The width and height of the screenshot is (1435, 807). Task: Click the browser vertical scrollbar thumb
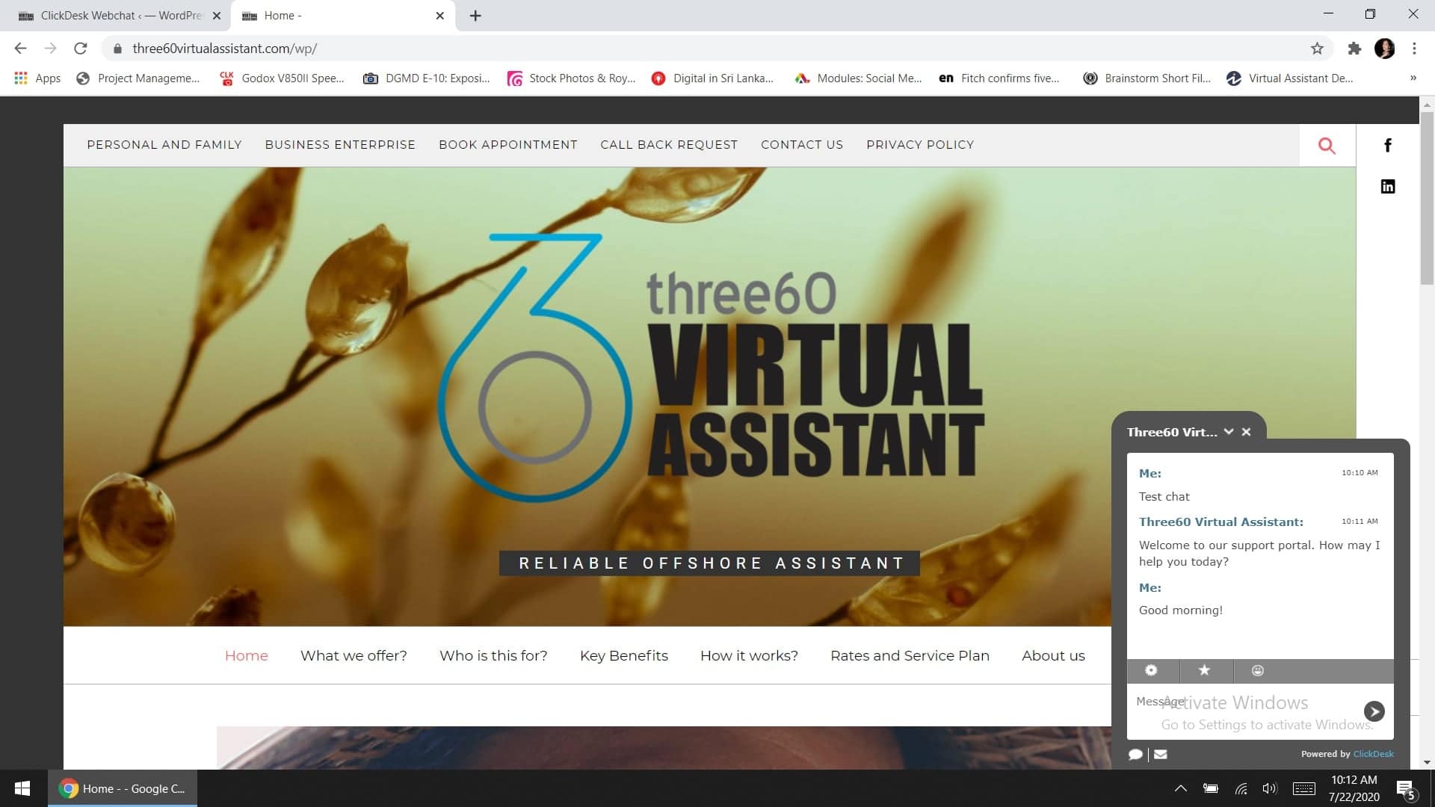tap(1427, 198)
